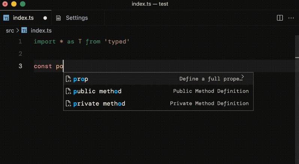
Task: Open the src breadcrumb folder dropdown
Action: 10,30
